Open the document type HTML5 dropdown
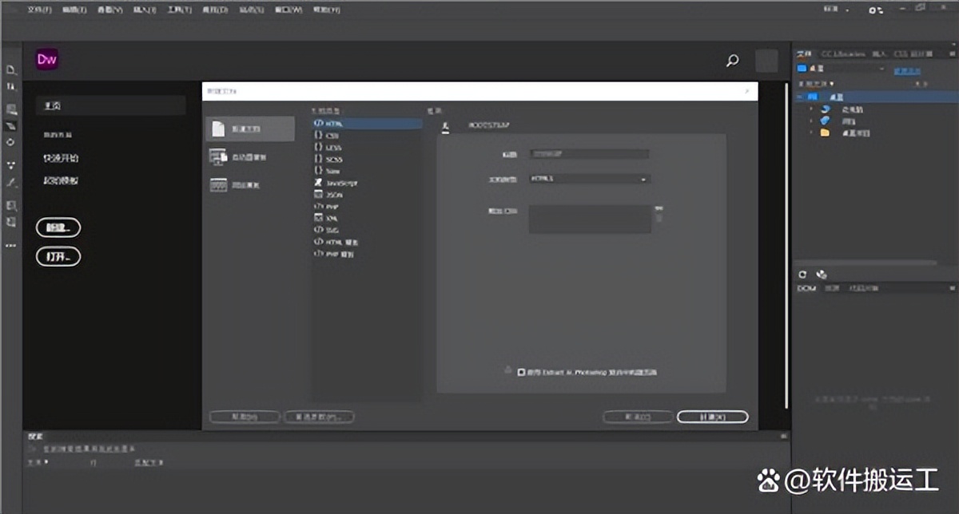Image resolution: width=959 pixels, height=514 pixels. 590,180
